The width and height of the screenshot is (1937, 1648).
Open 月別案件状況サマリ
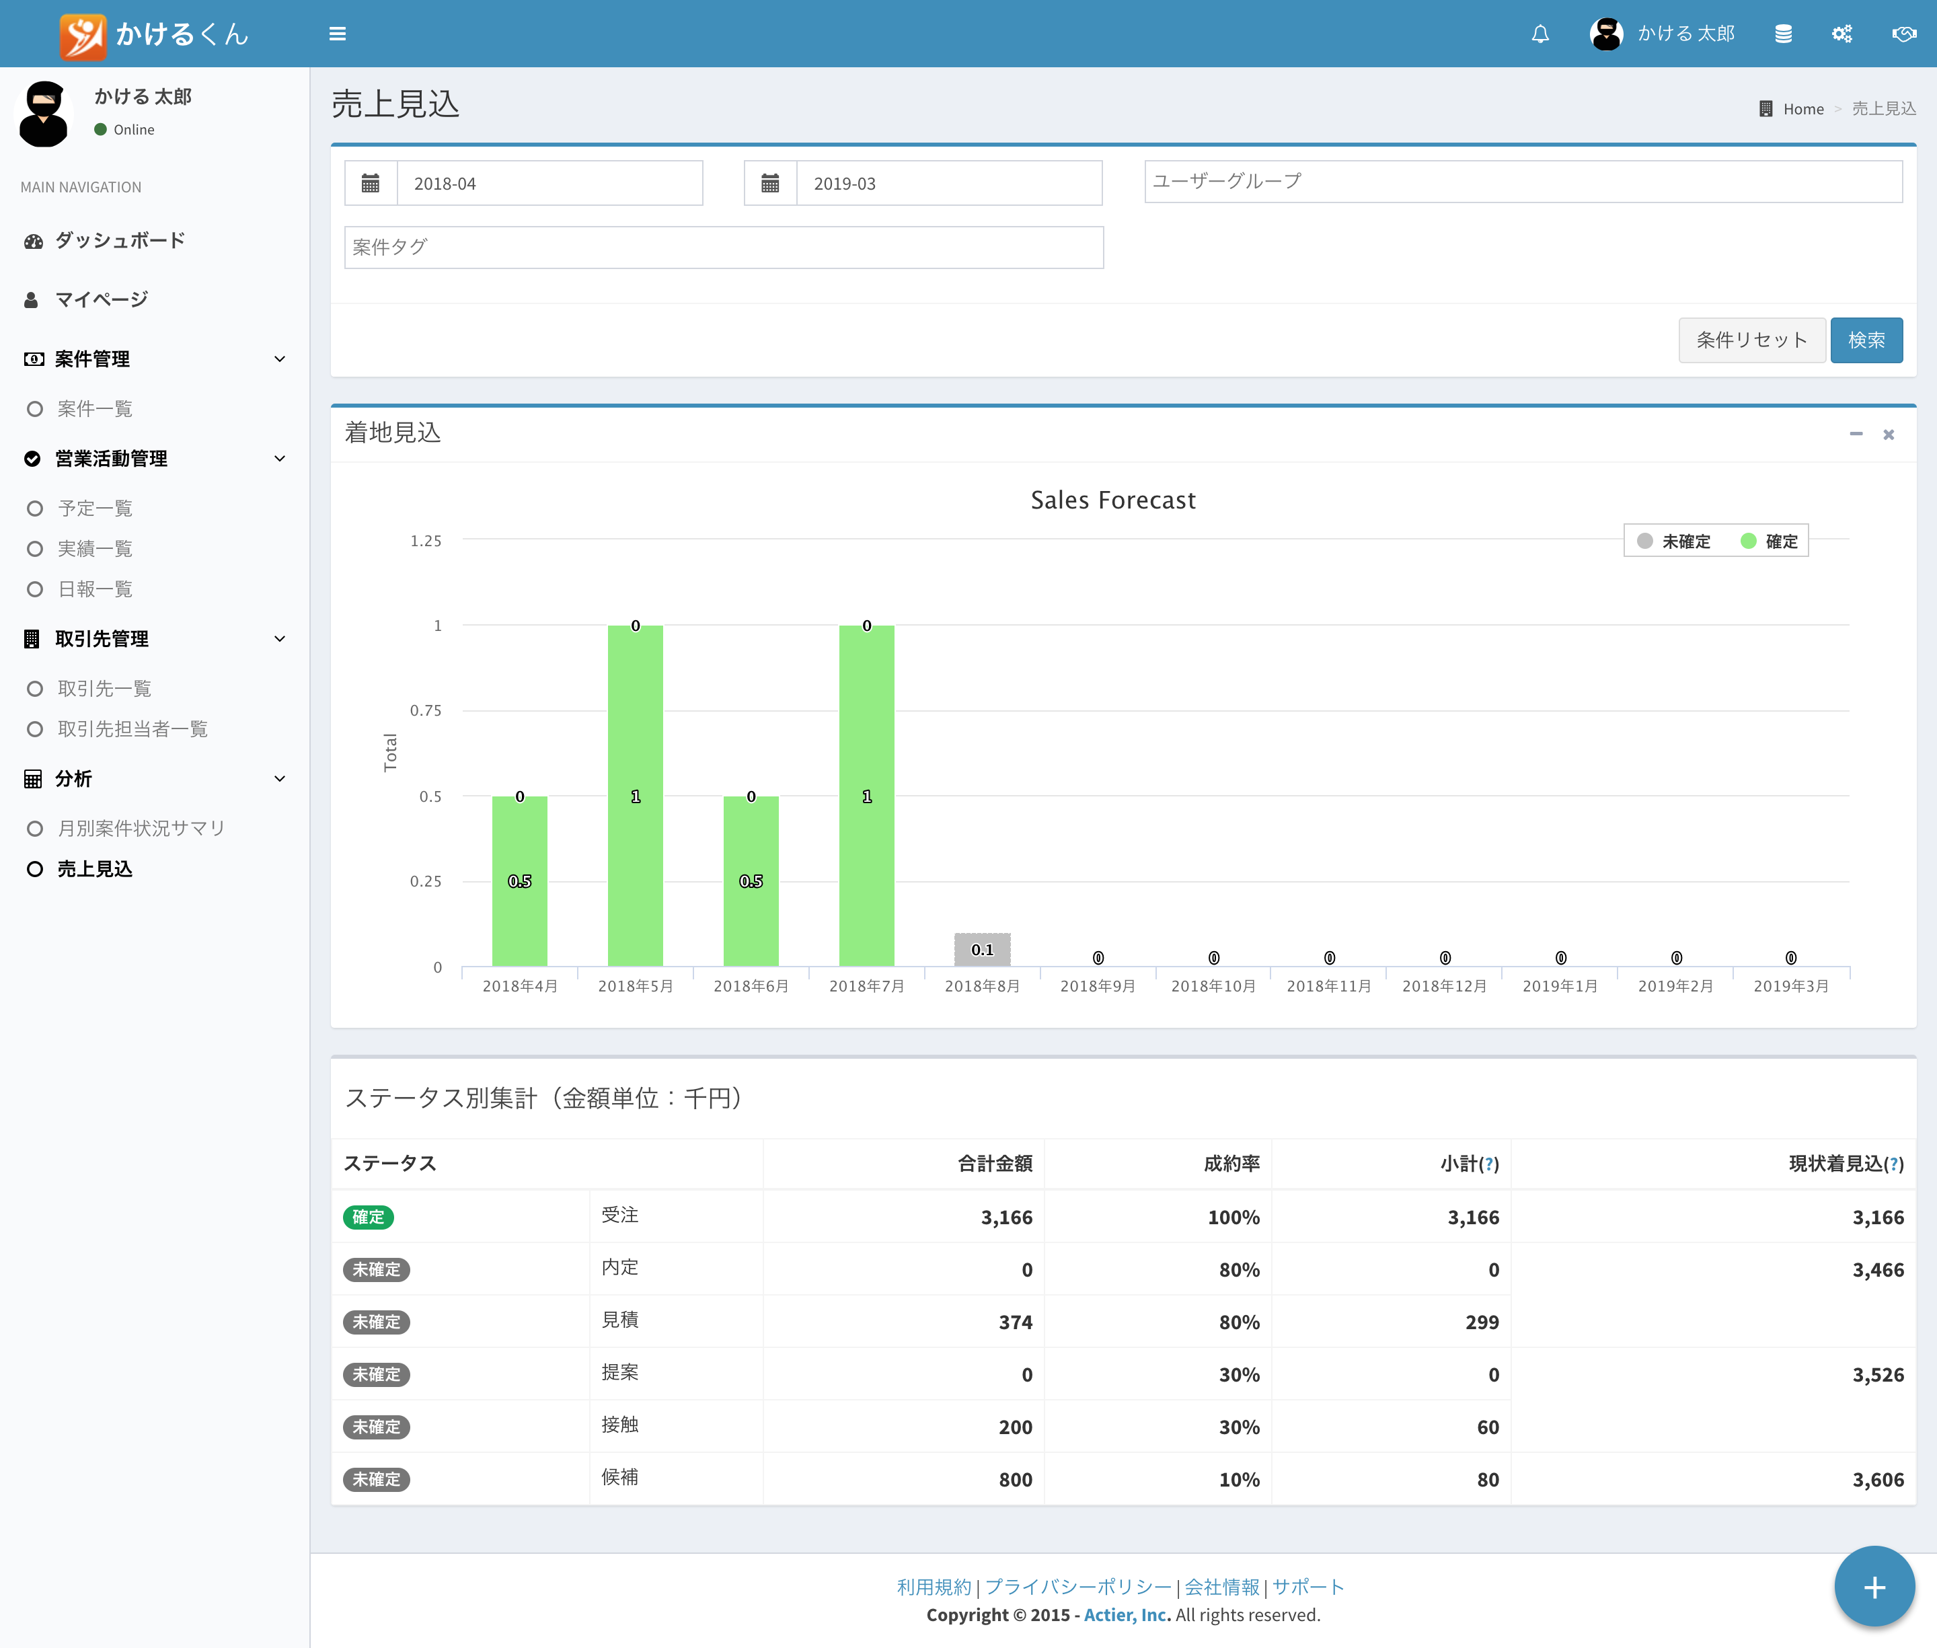[142, 829]
